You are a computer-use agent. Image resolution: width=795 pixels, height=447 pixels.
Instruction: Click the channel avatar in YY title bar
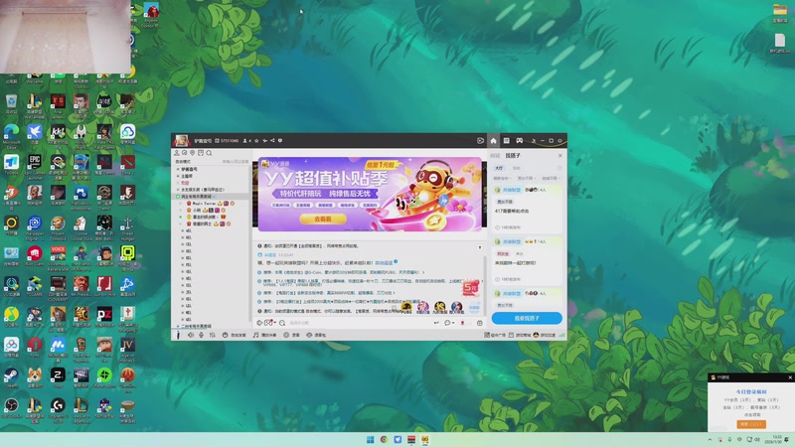point(182,140)
